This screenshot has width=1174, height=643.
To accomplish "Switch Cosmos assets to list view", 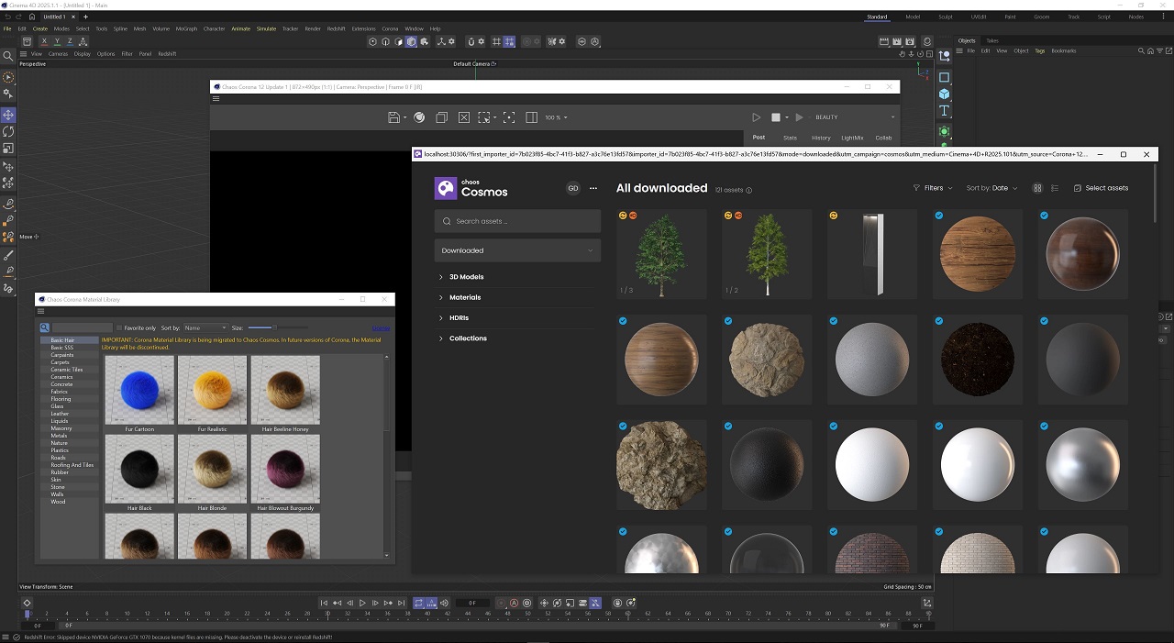I will [x=1055, y=188].
